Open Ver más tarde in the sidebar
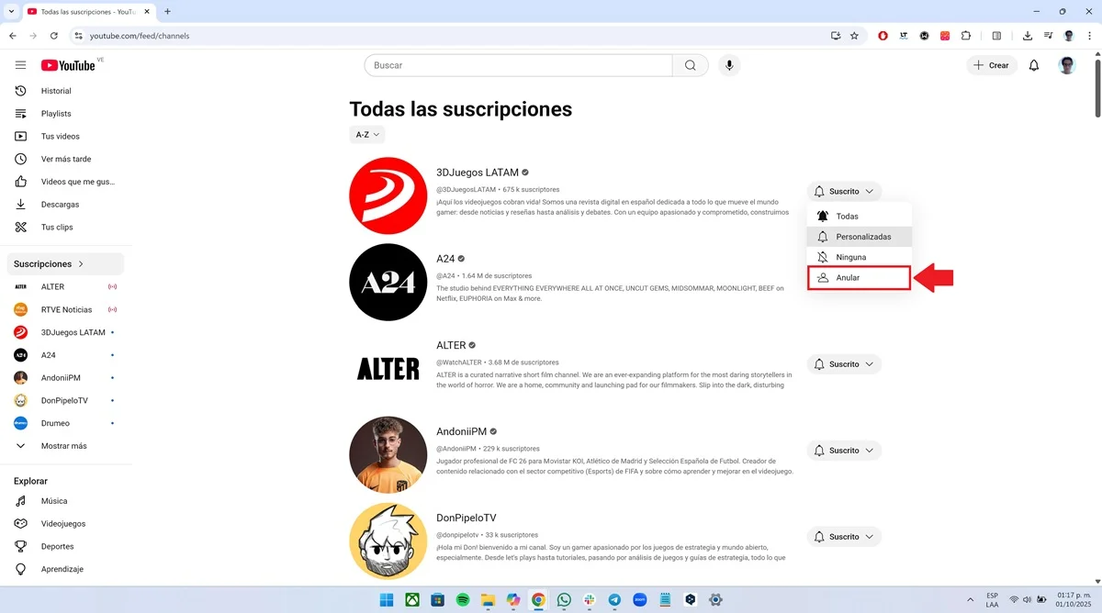 tap(64, 159)
